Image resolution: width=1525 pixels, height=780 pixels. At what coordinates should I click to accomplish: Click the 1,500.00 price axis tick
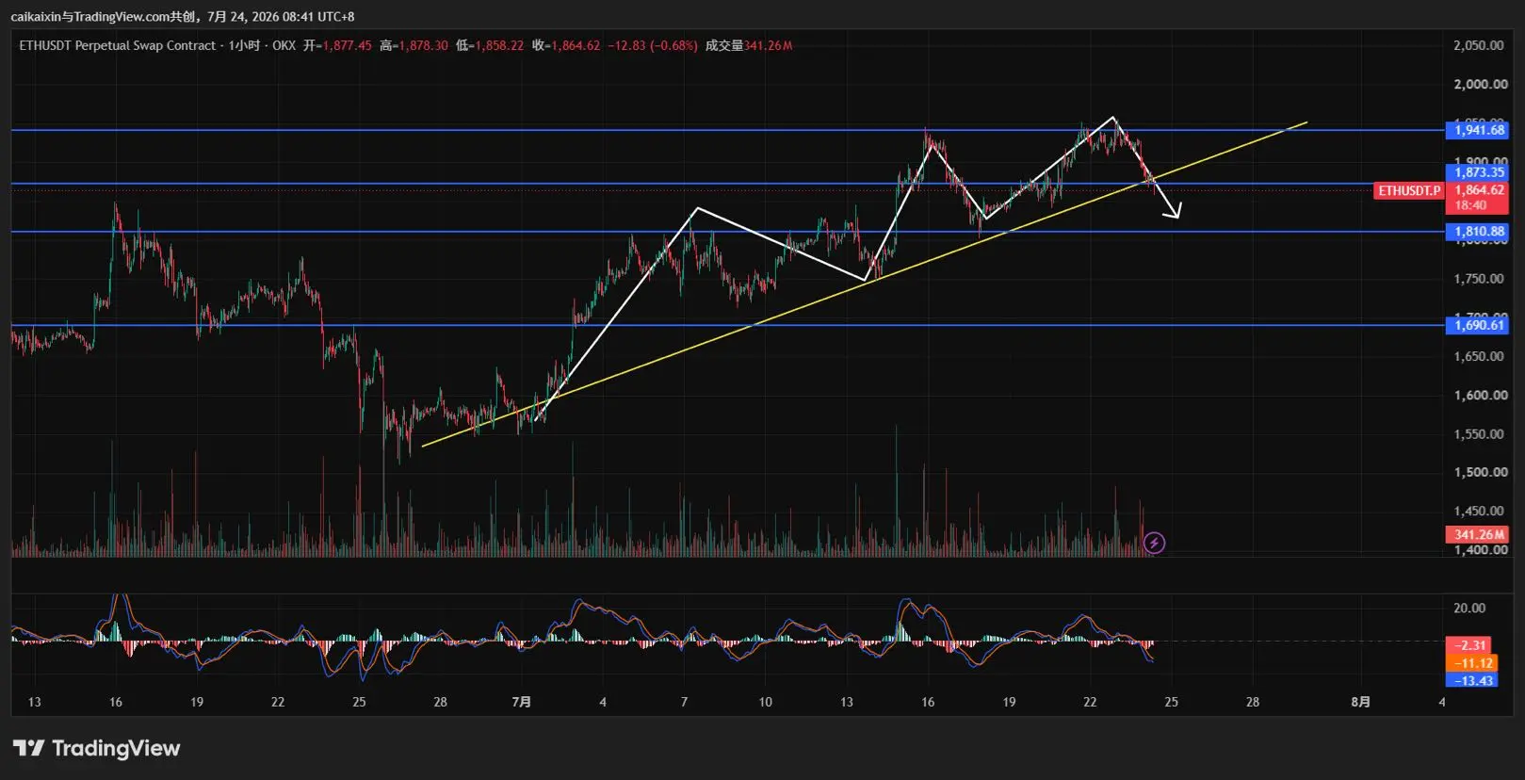tap(1480, 472)
